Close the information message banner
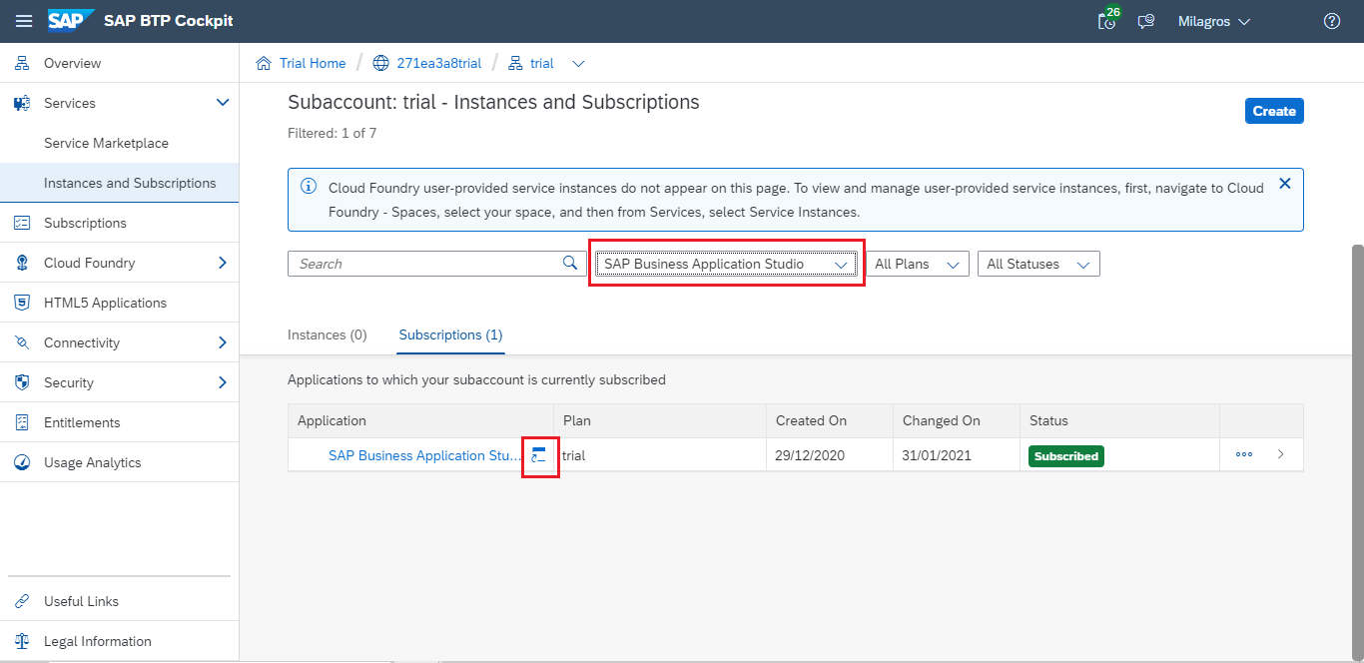This screenshot has height=663, width=1364. (1284, 184)
